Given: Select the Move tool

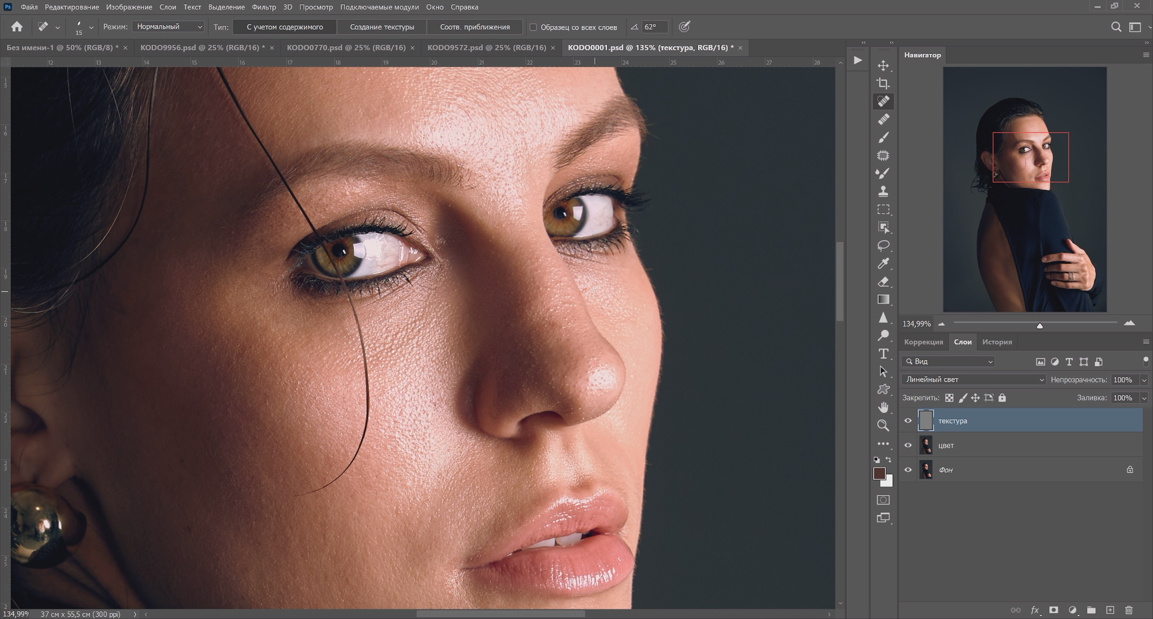Looking at the screenshot, I should pyautogui.click(x=883, y=66).
